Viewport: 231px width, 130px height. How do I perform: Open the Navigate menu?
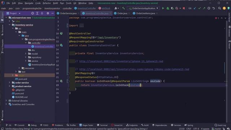point(29,3)
